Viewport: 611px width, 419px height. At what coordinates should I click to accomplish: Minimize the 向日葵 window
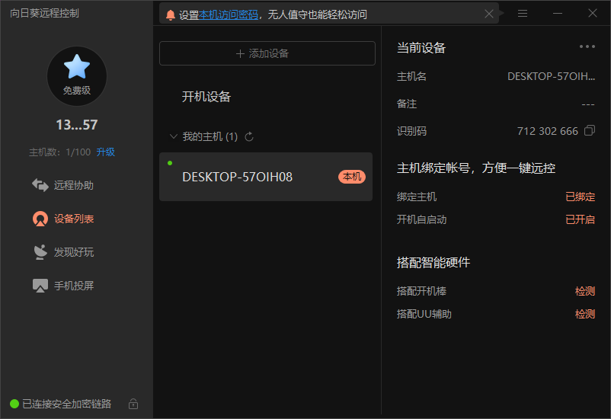coord(558,14)
